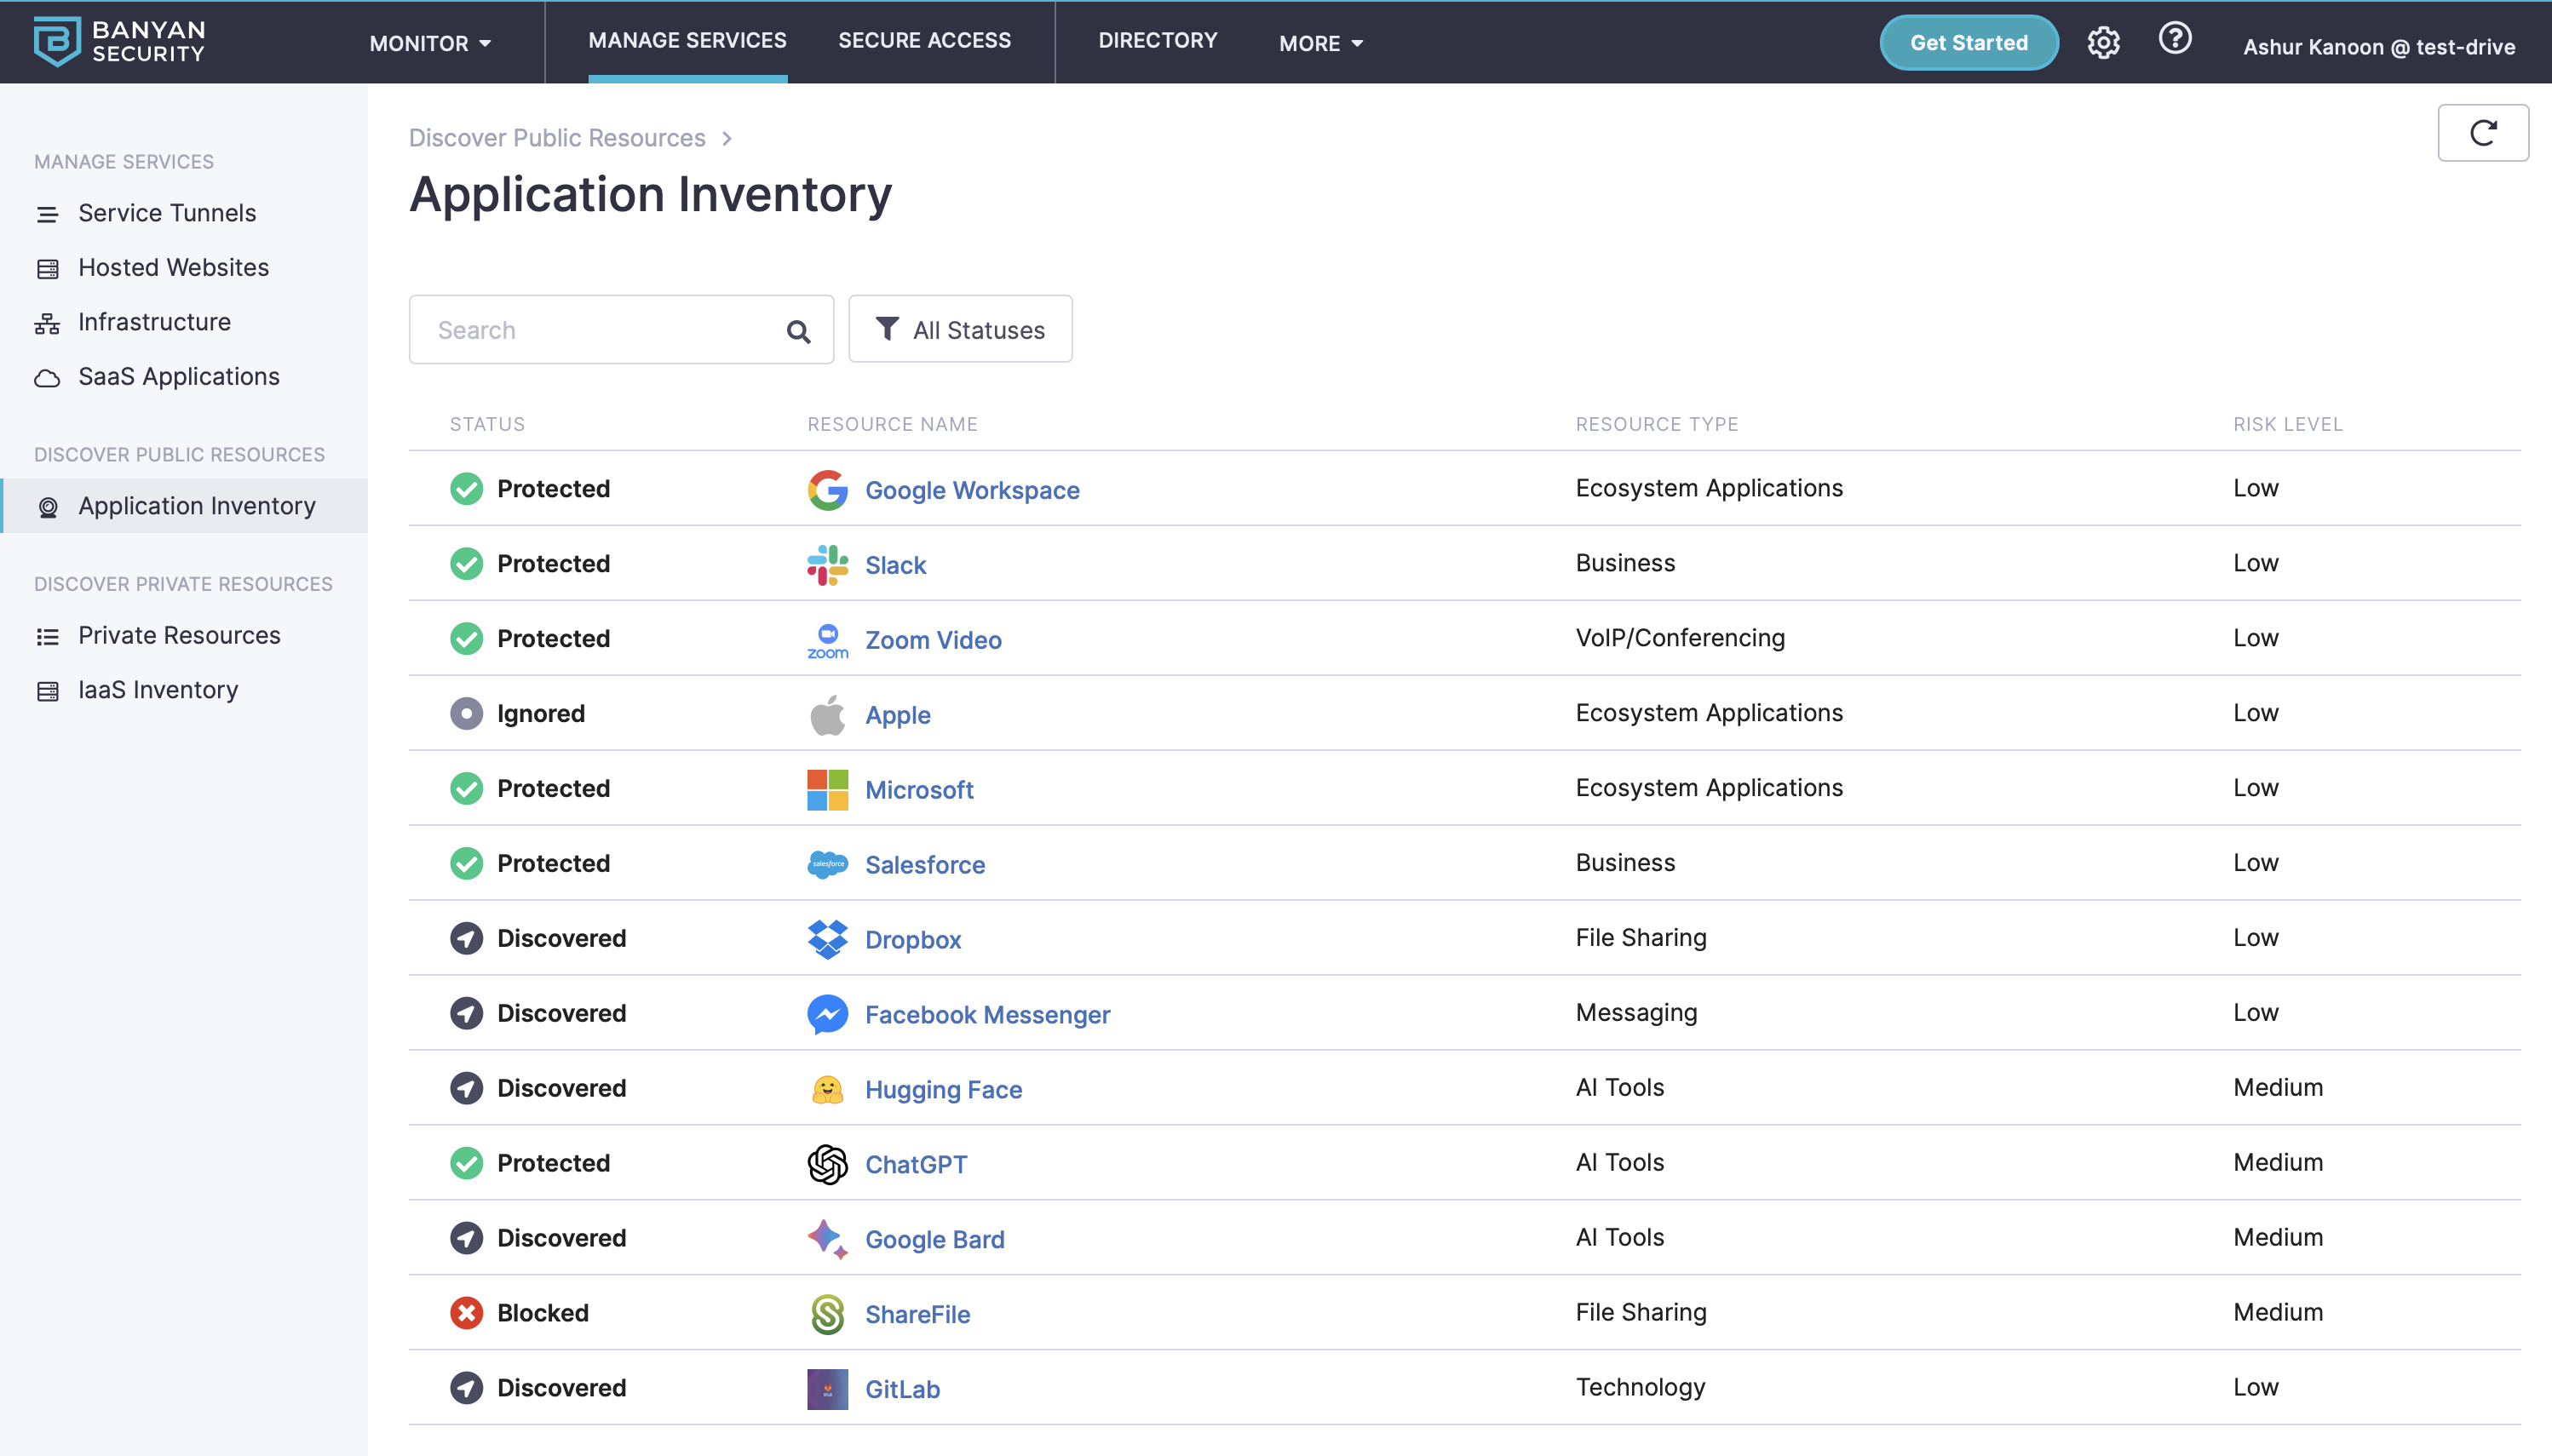Click the Get Started button
Screen dimensions: 2552x1456
[x=1969, y=42]
